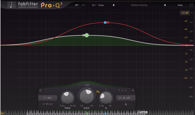Toggle the piano display icon

pyautogui.click(x=2, y=113)
